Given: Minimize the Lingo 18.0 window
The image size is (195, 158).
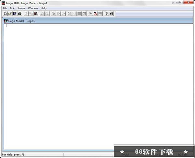Looking at the screenshot, I should tap(175, 2).
